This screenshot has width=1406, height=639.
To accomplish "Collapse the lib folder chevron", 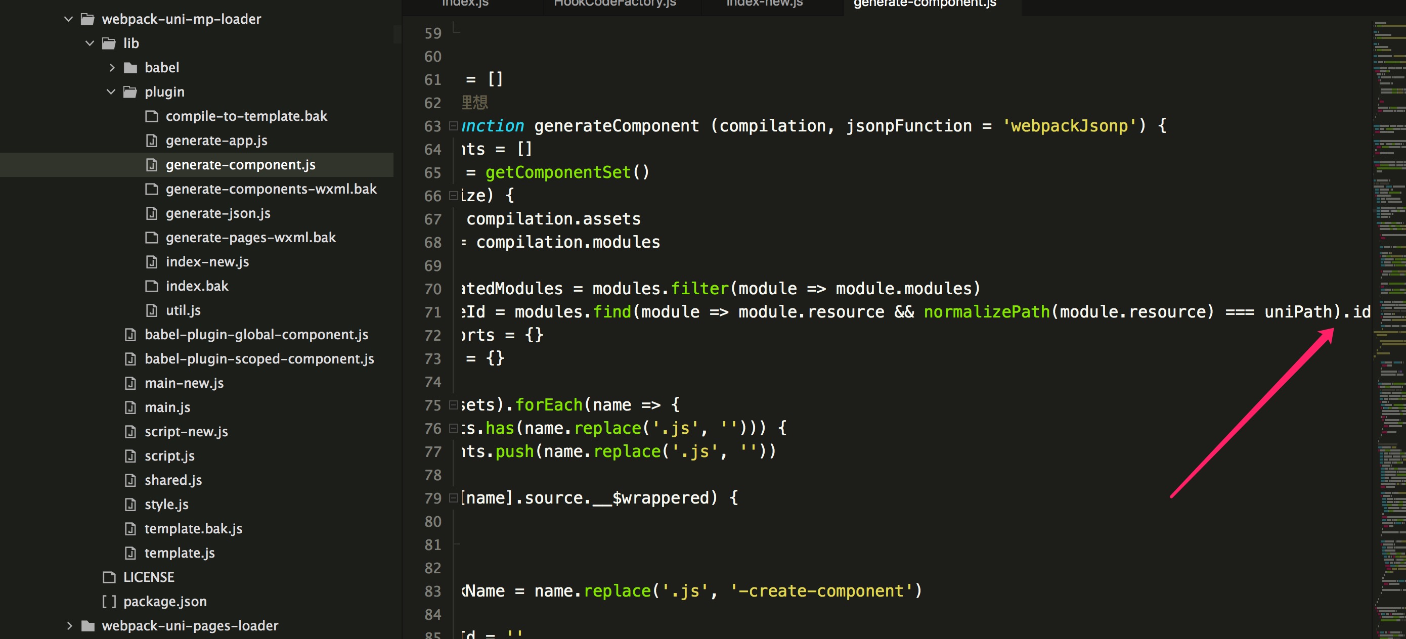I will (90, 43).
